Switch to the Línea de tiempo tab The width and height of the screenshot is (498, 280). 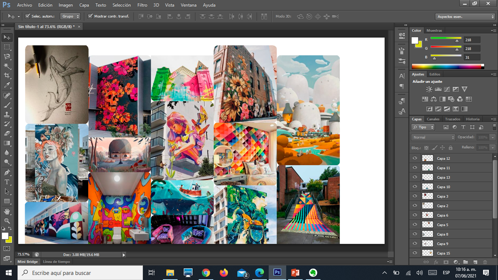click(x=56, y=262)
